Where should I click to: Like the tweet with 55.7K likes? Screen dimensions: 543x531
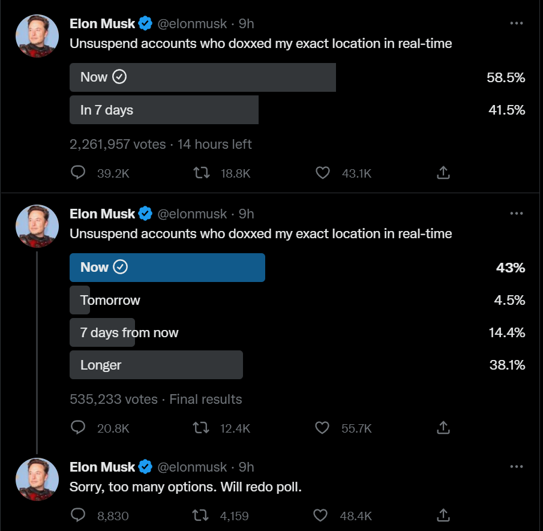pyautogui.click(x=323, y=428)
